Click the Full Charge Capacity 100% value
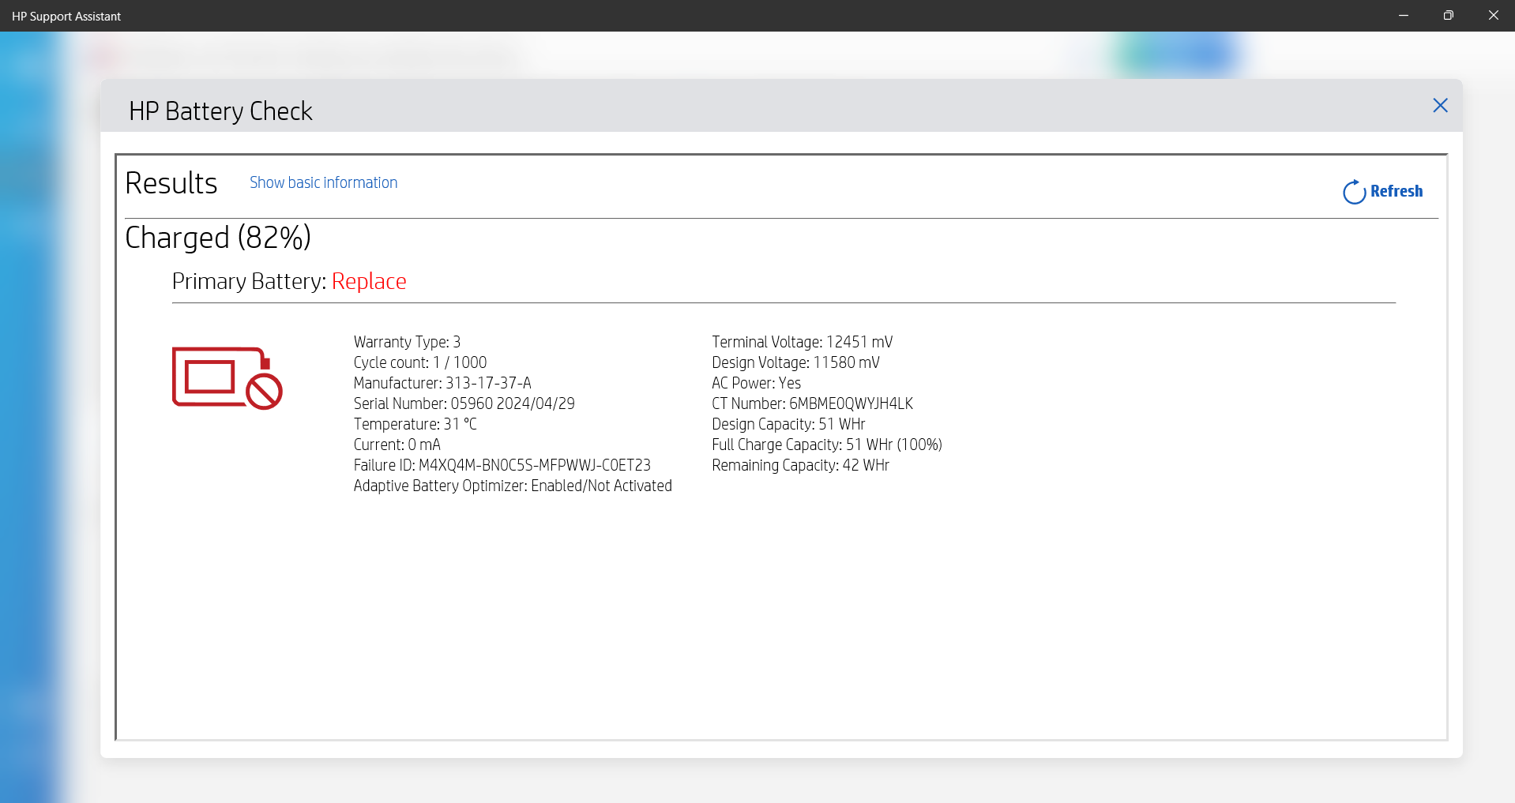This screenshot has height=803, width=1515. [826, 445]
